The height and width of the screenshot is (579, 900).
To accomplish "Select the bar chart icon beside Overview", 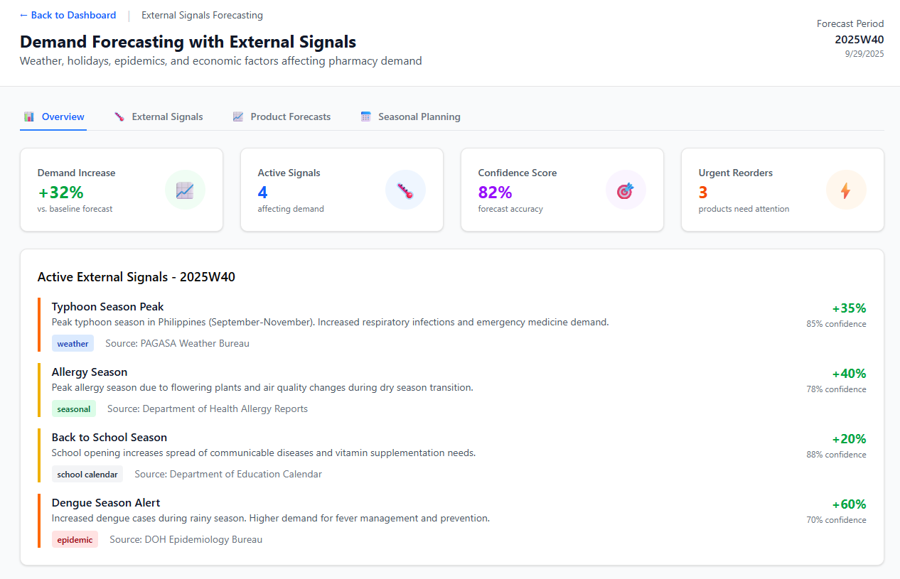I will [x=30, y=116].
